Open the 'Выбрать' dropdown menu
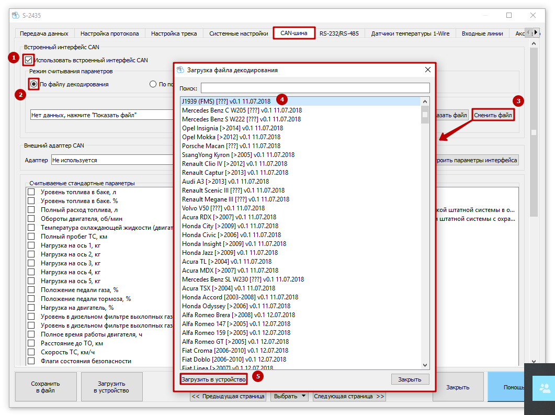Viewport: 555px width, 415px height. pos(289,396)
